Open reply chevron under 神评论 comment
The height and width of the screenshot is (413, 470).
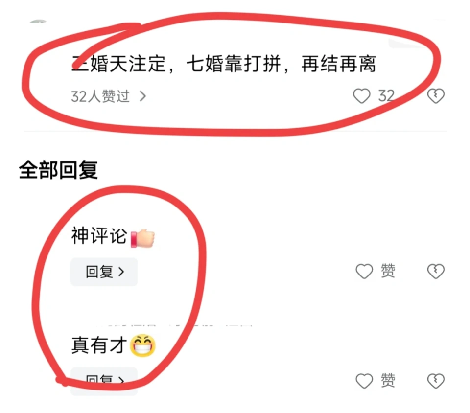click(x=121, y=272)
